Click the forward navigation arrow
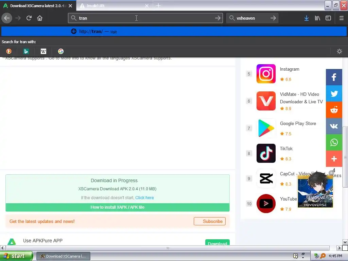 [x=18, y=18]
